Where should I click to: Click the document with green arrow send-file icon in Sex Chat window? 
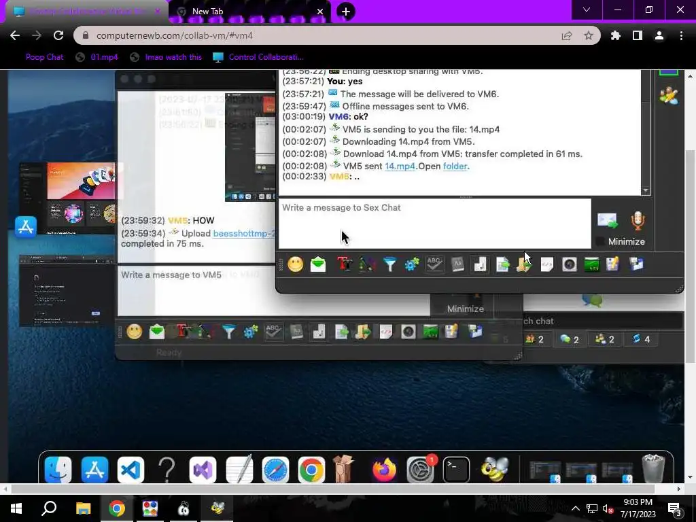pyautogui.click(x=502, y=264)
